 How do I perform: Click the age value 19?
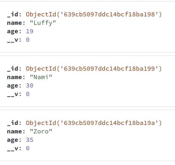click(x=29, y=31)
